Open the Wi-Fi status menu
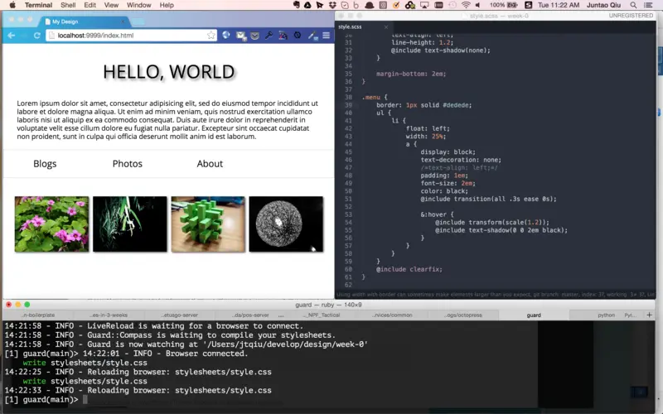Viewport: 663px width, 414px height. click(x=466, y=5)
